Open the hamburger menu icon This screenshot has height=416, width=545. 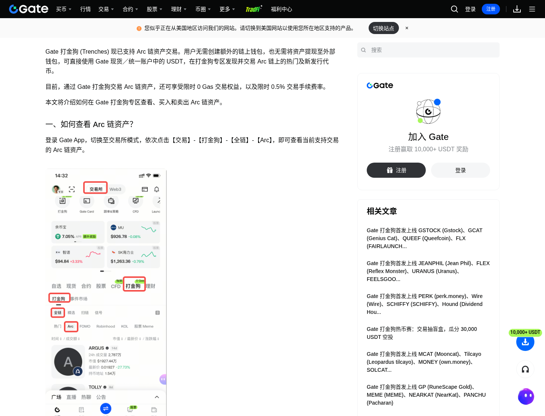point(532,9)
